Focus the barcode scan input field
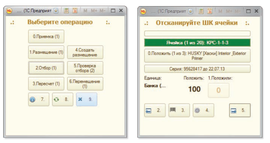The image size is (270, 143). point(197,33)
